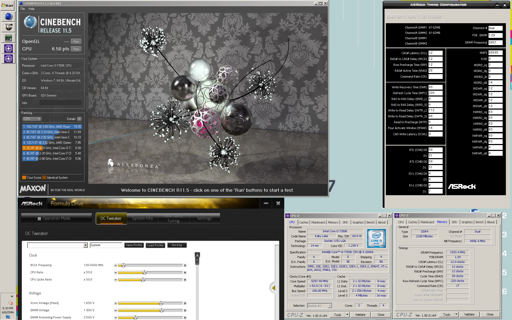This screenshot has height=320, width=512.
Task: Minimize the Formula Drive window
Action: 266,203
